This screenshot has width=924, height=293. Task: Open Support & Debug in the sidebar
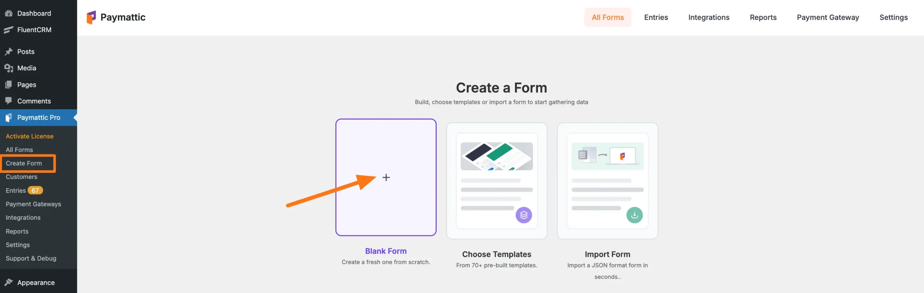(31, 258)
